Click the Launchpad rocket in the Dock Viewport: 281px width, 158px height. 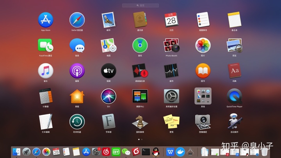pos(27,152)
